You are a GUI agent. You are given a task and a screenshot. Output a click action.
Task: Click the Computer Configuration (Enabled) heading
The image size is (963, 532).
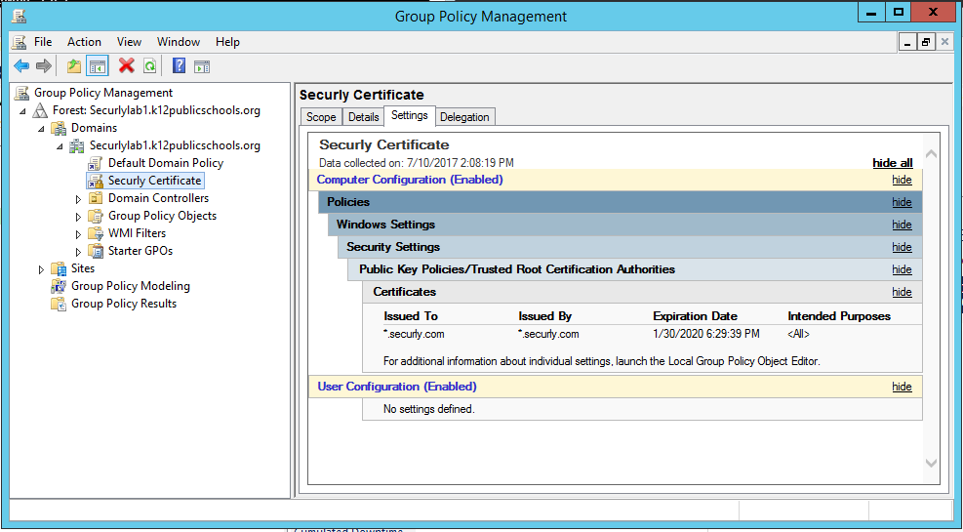pyautogui.click(x=410, y=180)
